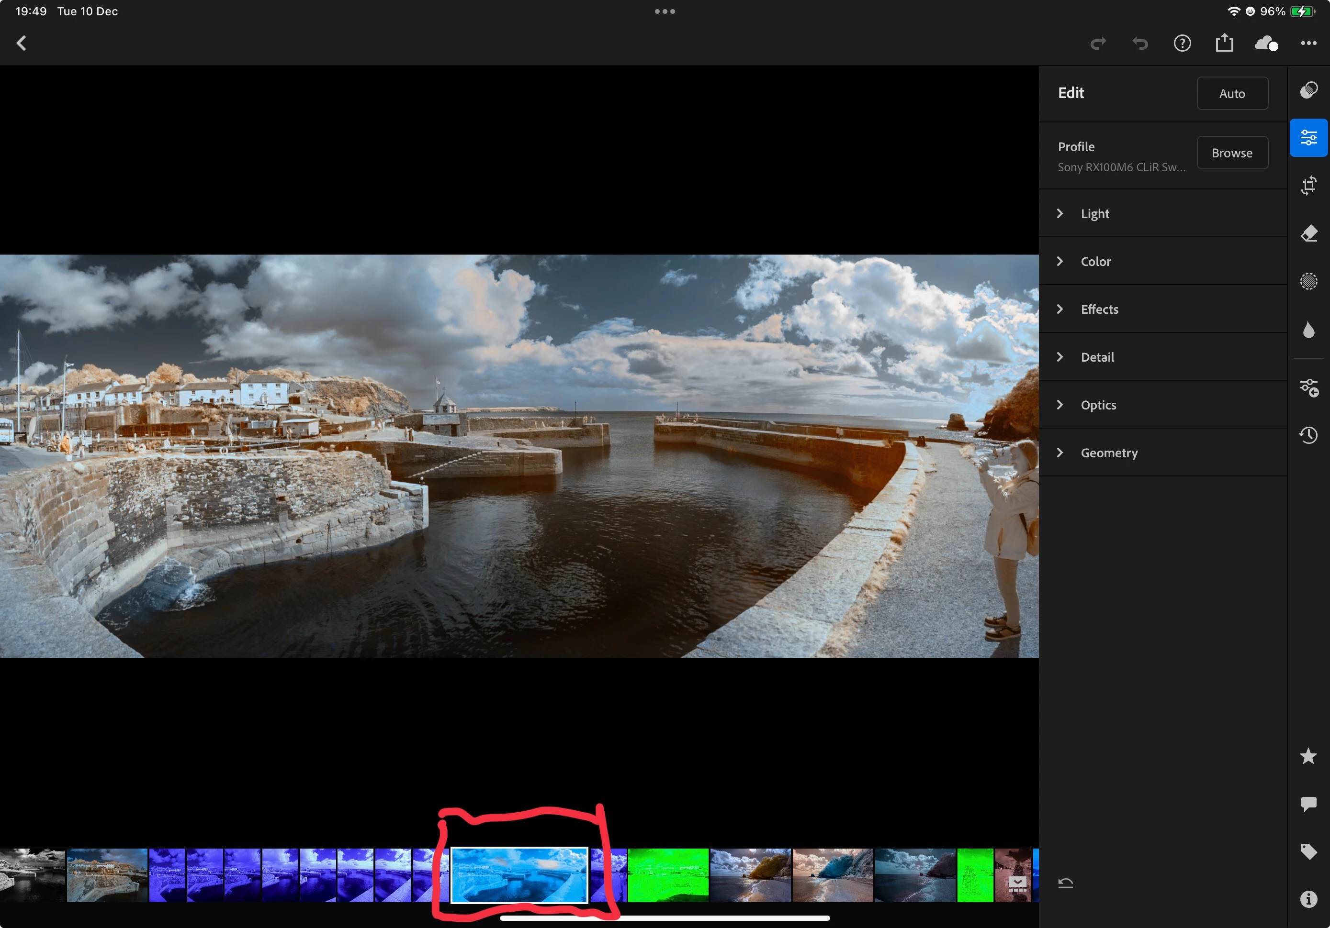Open the Masking tool
The height and width of the screenshot is (928, 1330).
(1308, 281)
